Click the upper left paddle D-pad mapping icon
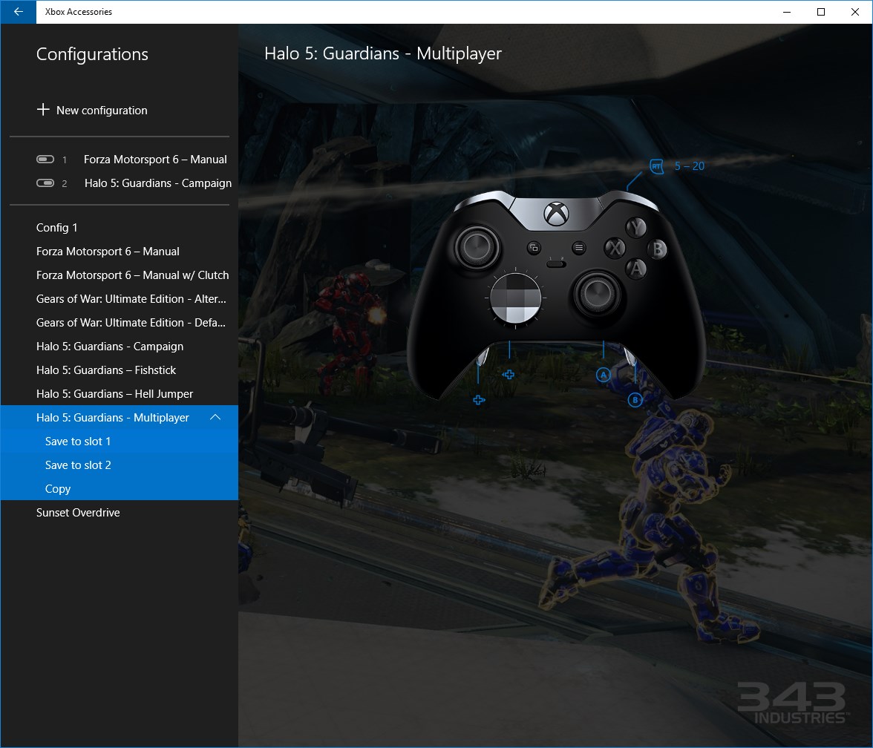This screenshot has height=748, width=873. [509, 375]
